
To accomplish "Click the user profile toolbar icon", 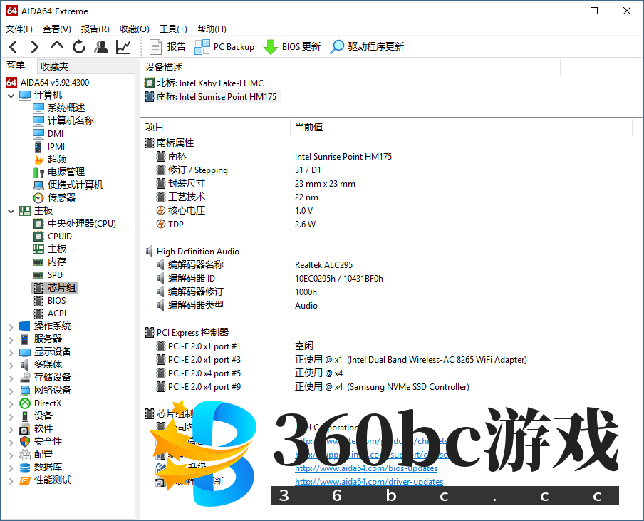I will (x=101, y=47).
